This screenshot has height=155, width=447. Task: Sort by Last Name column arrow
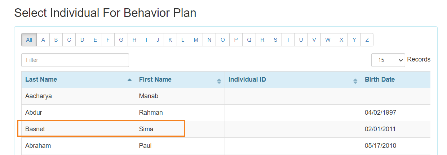(130, 80)
